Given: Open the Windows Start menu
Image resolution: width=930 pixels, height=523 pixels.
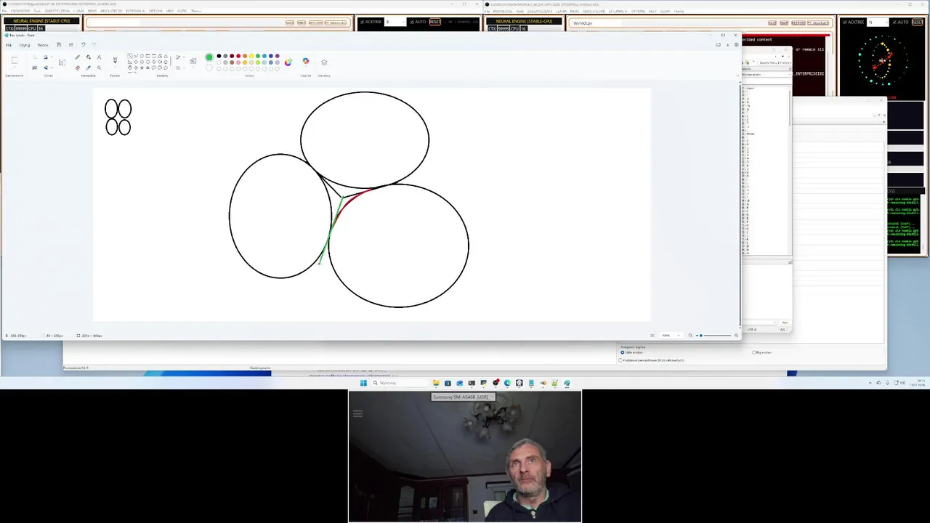Looking at the screenshot, I should [x=363, y=383].
